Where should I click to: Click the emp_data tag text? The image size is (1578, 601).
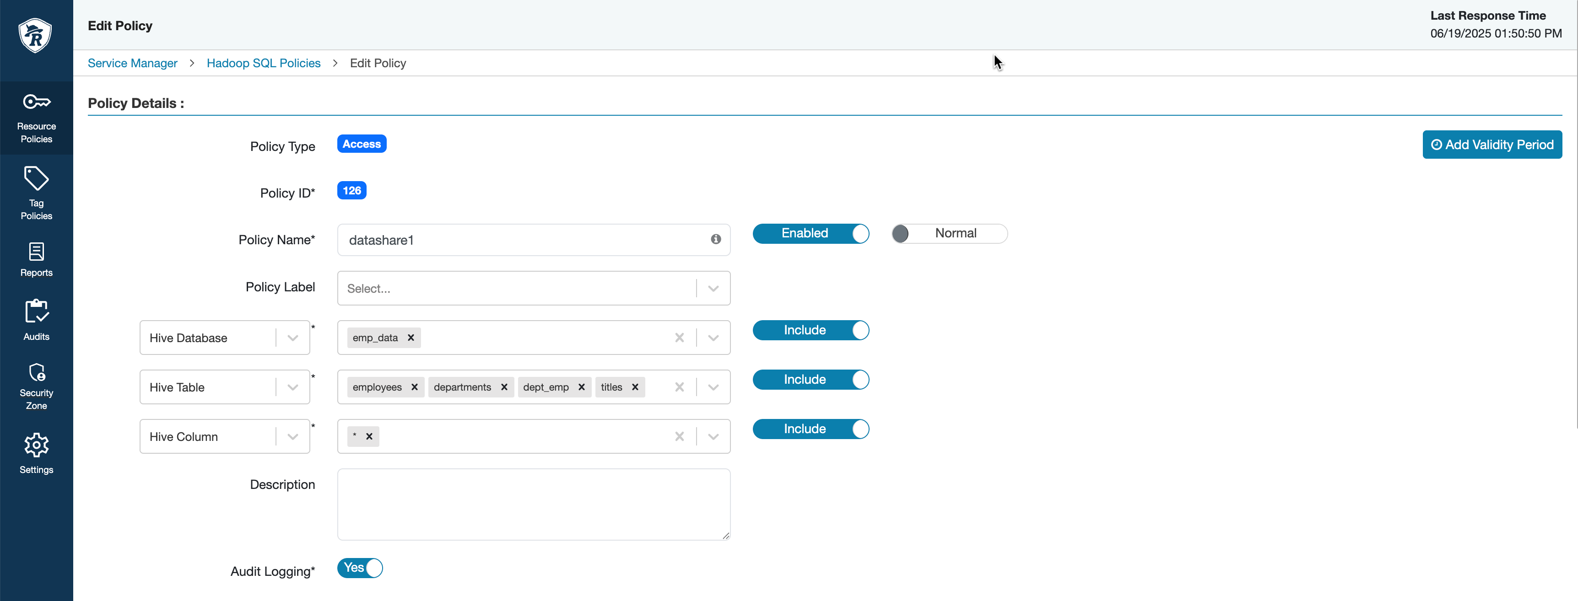pyautogui.click(x=375, y=338)
